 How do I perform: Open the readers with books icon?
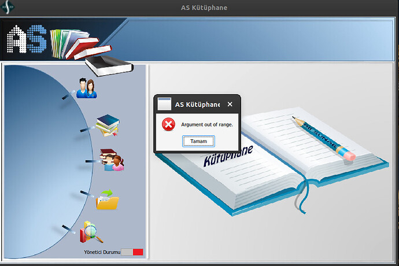pyautogui.click(x=112, y=160)
